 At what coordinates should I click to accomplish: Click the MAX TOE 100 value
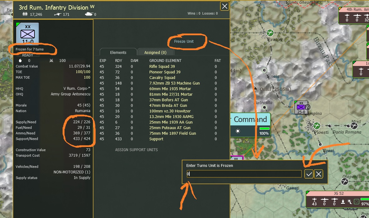(x=87, y=77)
